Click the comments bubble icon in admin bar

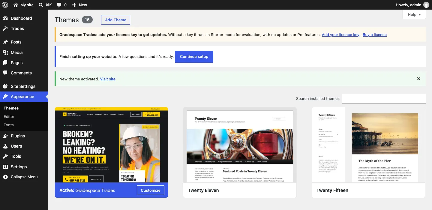click(59, 5)
